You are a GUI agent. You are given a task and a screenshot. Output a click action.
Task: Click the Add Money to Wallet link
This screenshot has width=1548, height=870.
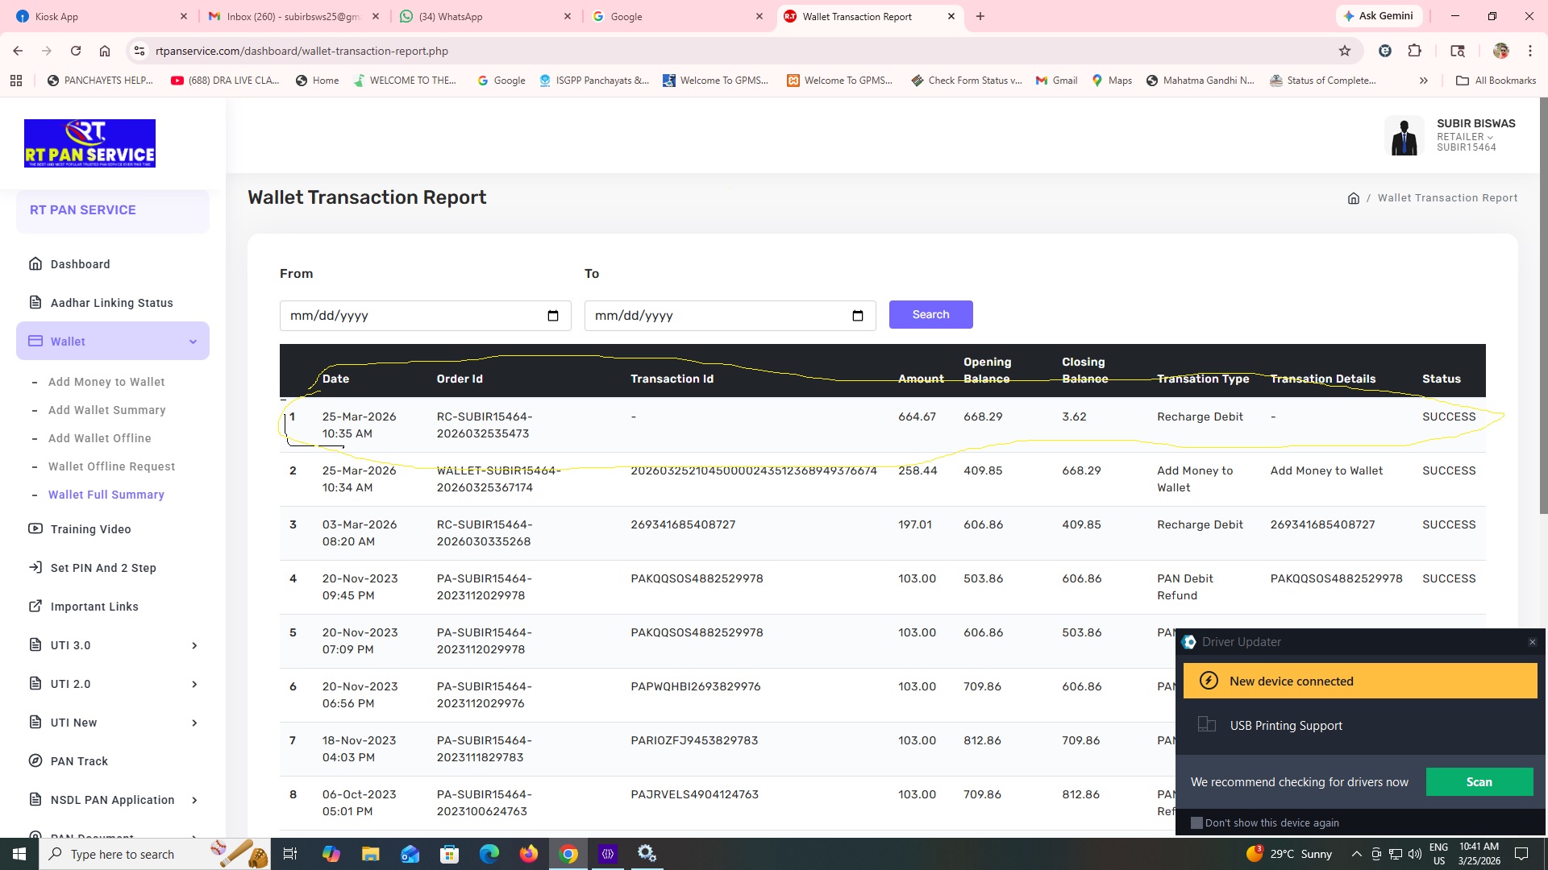[x=106, y=382]
